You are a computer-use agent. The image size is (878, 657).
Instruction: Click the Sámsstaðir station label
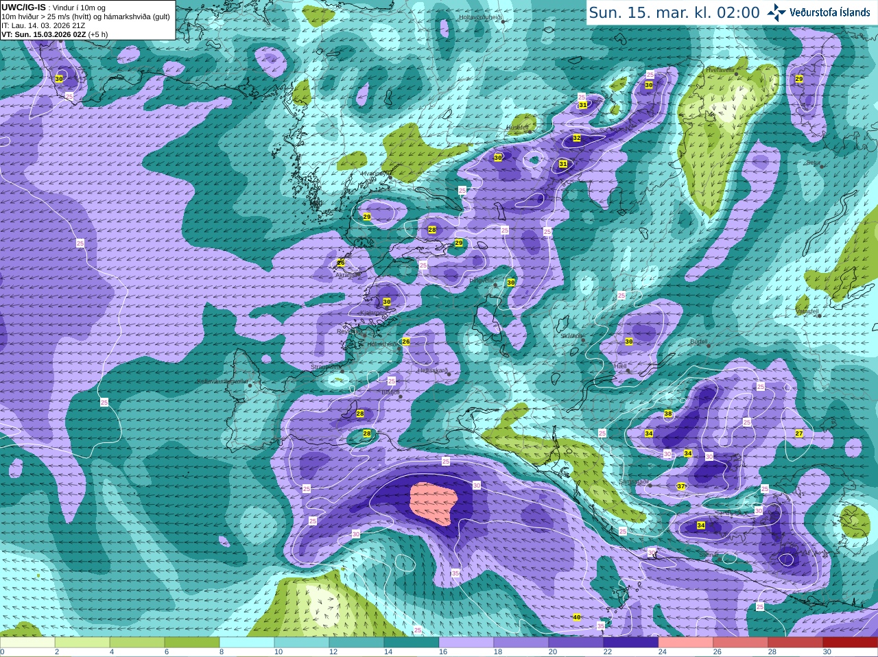[x=633, y=482]
